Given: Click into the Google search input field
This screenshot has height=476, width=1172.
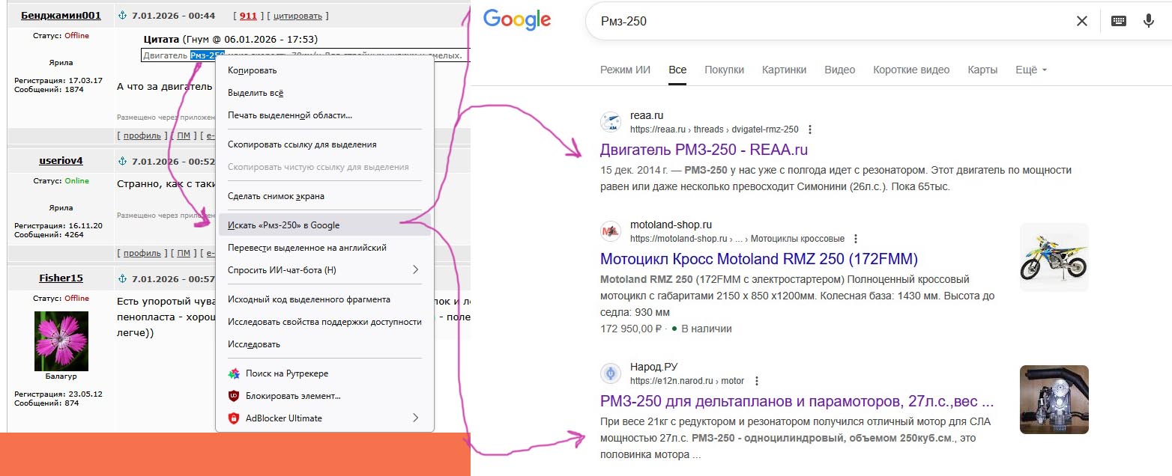Looking at the screenshot, I should (x=824, y=21).
